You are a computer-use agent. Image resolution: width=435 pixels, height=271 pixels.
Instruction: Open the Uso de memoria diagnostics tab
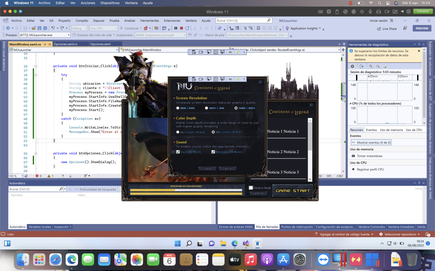coord(391,130)
